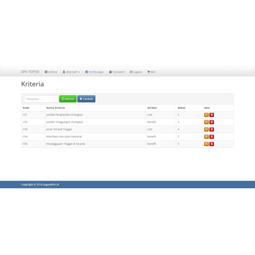The width and height of the screenshot is (255, 255).
Task: Delete the C05 criteria row
Action: 212,144
